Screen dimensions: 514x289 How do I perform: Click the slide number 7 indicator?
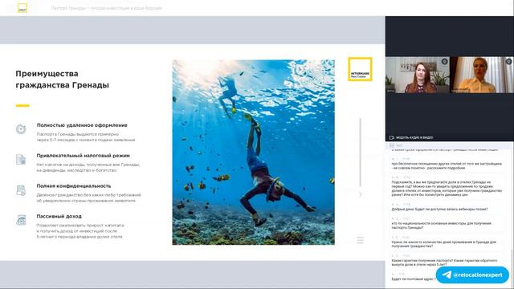361,195
